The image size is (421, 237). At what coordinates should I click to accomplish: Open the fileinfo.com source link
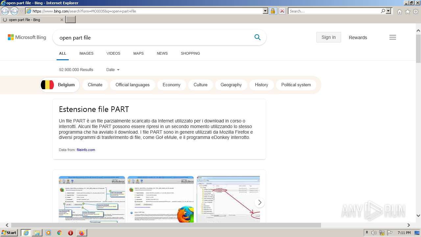(x=86, y=150)
